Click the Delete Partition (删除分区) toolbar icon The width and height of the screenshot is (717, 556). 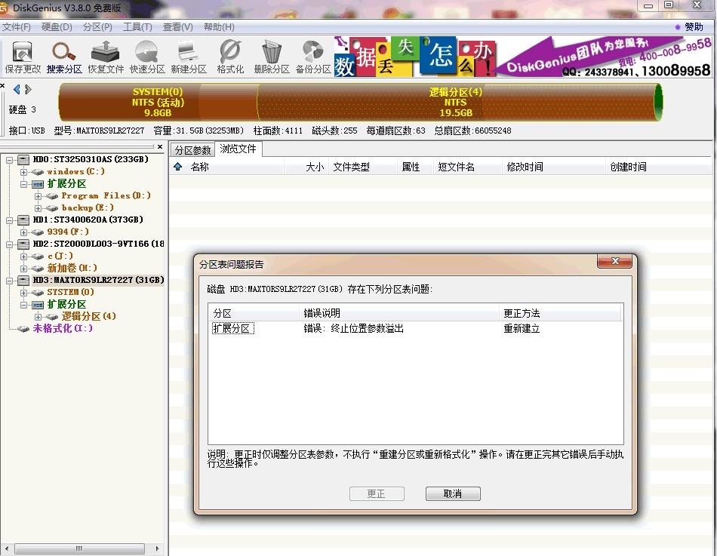pos(272,57)
